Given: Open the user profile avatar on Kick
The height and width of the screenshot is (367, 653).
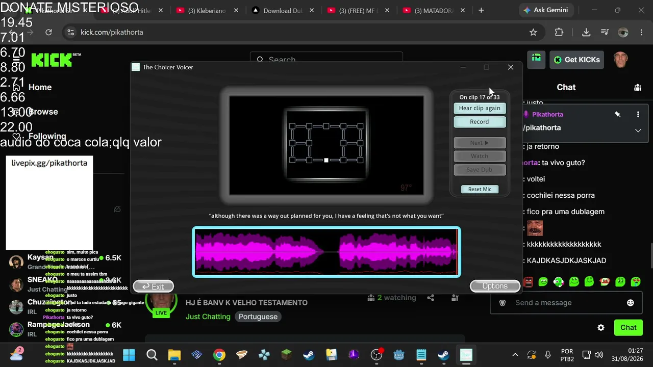Looking at the screenshot, I should click(620, 59).
